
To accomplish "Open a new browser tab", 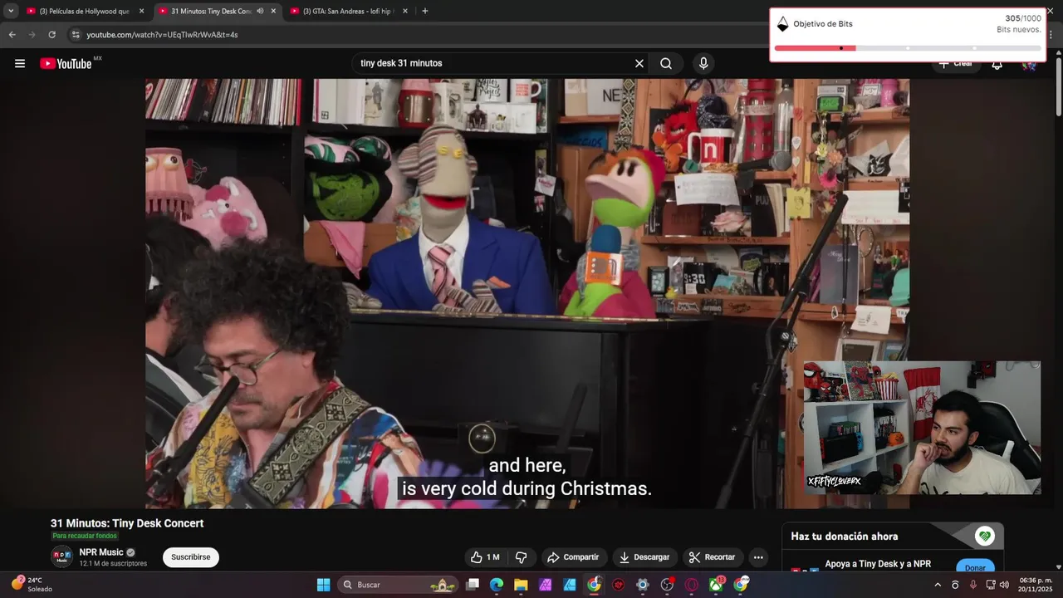I will 425,11.
